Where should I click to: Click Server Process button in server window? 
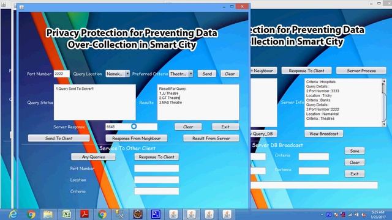click(x=361, y=71)
